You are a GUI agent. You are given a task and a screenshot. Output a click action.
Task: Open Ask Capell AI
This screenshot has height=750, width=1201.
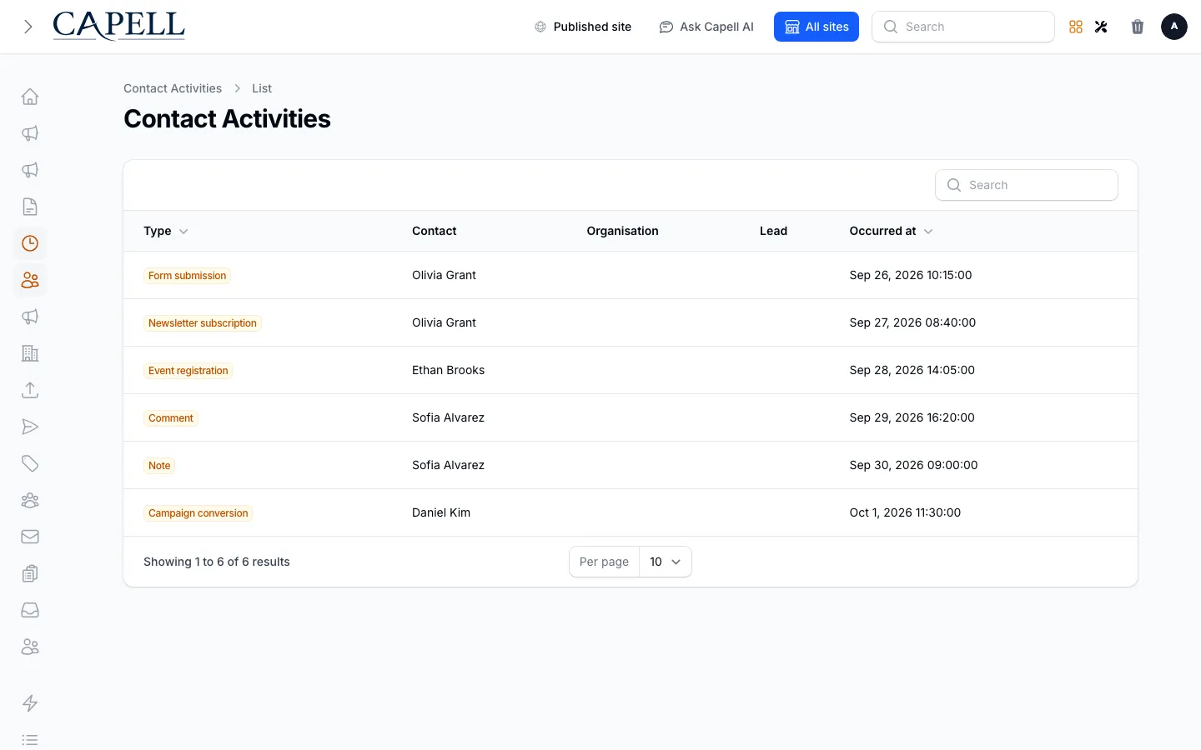(x=706, y=27)
